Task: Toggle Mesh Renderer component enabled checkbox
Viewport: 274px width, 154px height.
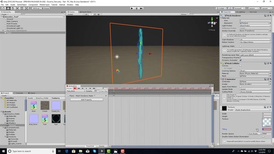Action: tap(226, 15)
